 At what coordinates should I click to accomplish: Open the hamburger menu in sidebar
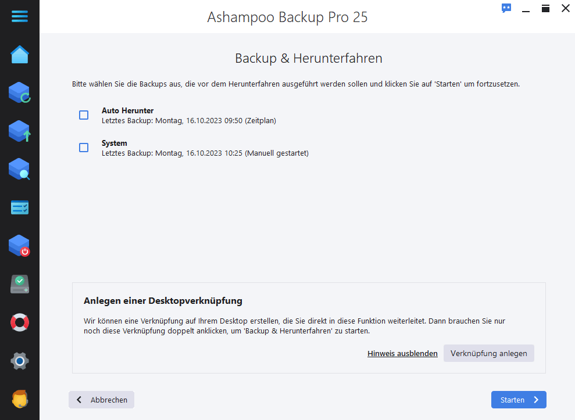pos(19,16)
